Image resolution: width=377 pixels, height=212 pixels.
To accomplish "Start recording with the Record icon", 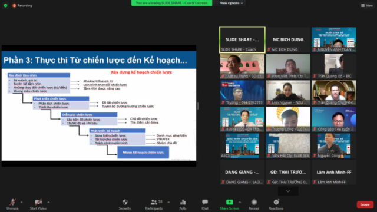I will (254, 202).
